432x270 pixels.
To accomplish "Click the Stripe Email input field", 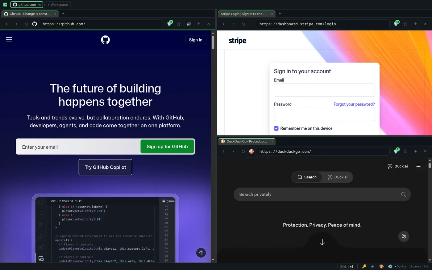I will click(324, 90).
